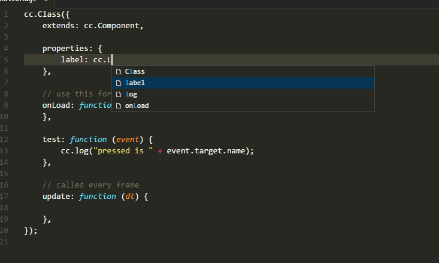
Task: Click the icon beside the log suggestion
Action: click(119, 95)
